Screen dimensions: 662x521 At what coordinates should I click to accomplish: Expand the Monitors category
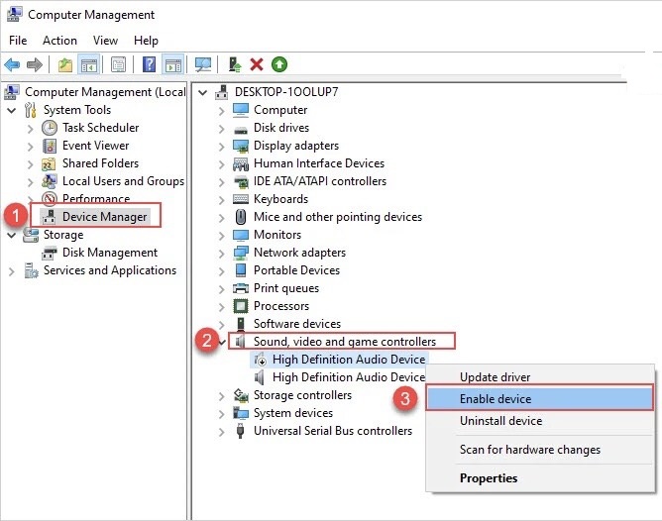pos(221,236)
